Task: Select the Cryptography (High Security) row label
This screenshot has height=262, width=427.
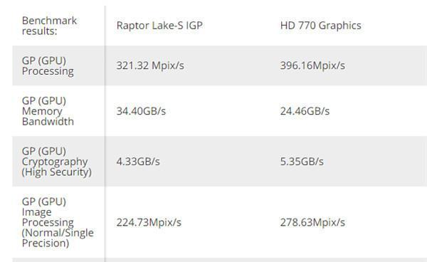Action: click(x=56, y=162)
